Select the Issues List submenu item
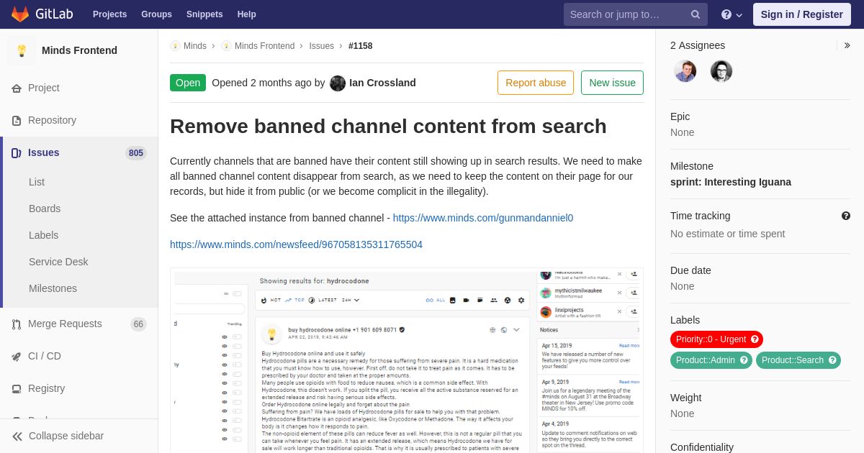864x453 pixels. click(37, 182)
